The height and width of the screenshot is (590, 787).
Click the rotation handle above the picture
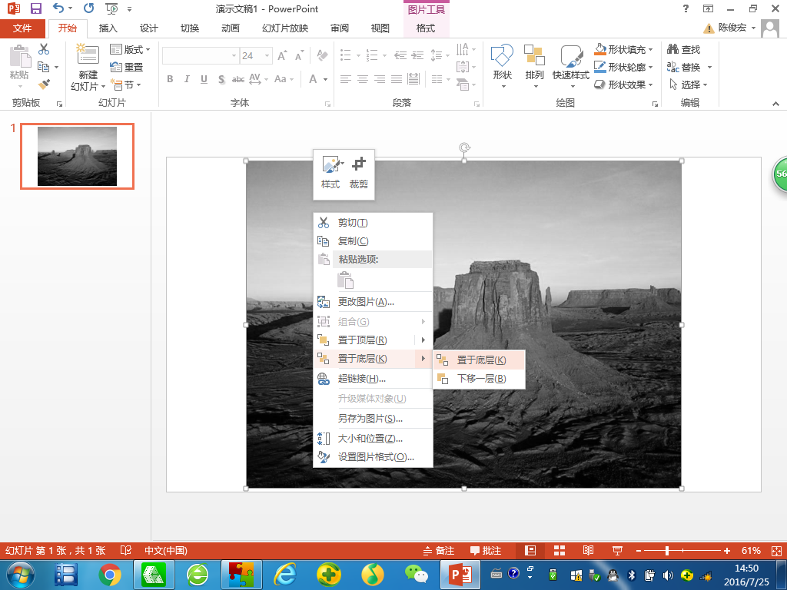[x=464, y=147]
